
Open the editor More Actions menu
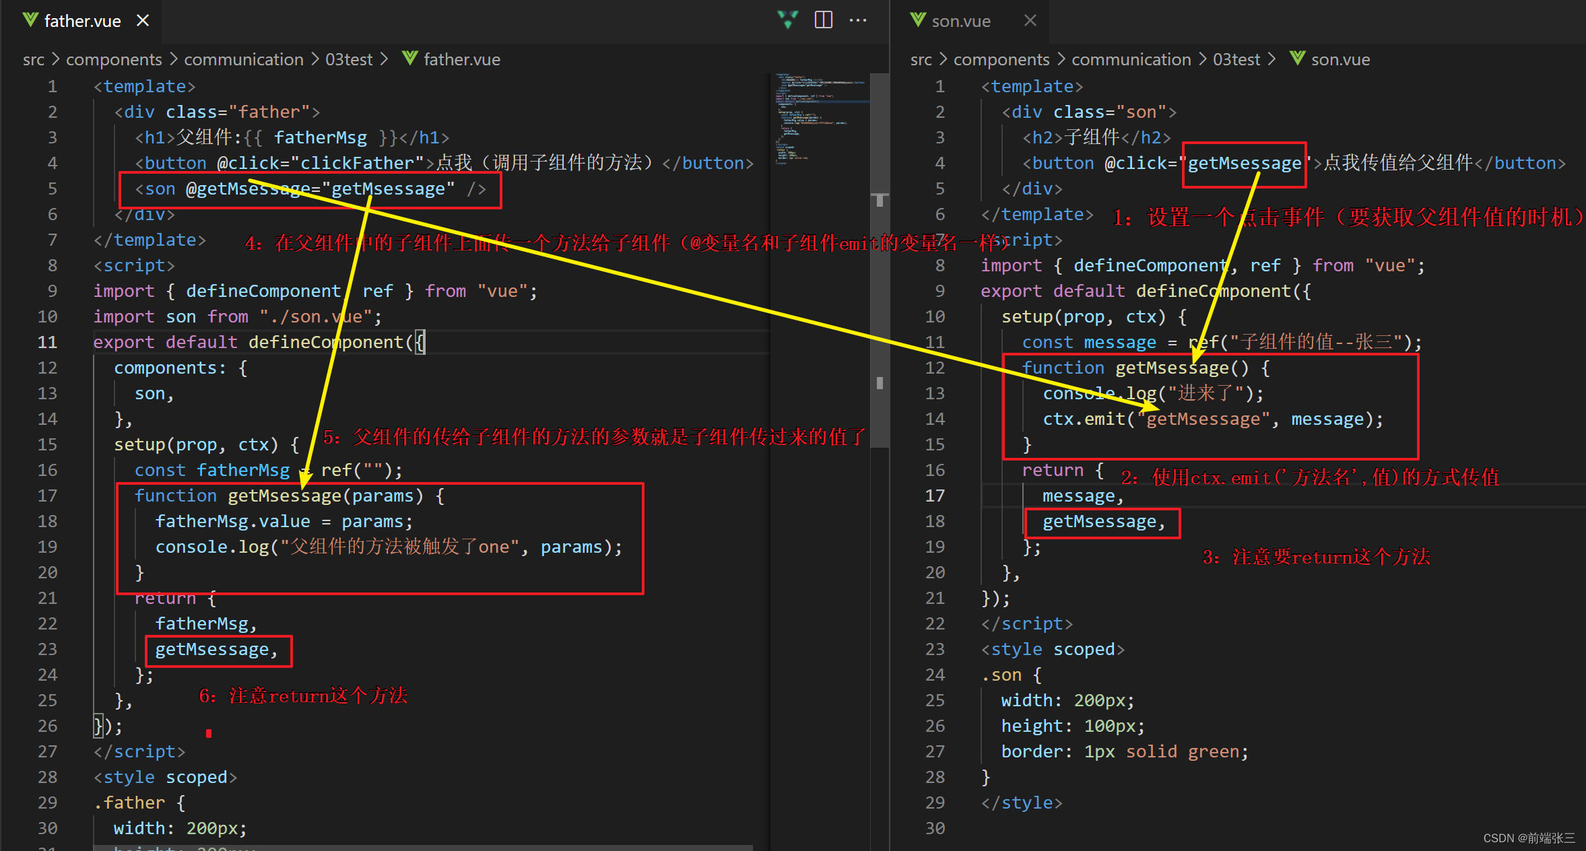(858, 20)
